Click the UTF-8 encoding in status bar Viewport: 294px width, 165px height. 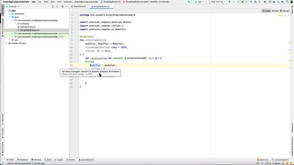[268, 163]
